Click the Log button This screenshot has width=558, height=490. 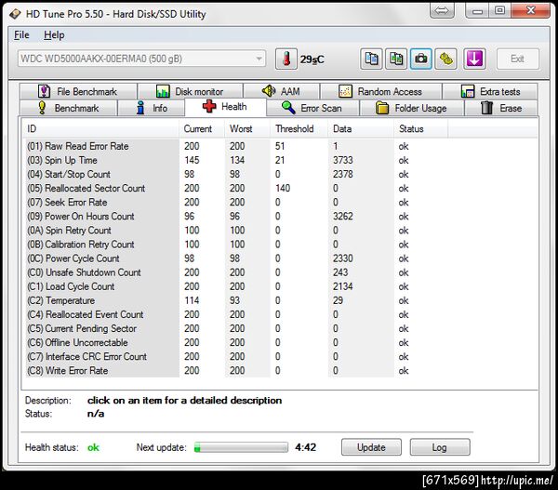pos(440,447)
